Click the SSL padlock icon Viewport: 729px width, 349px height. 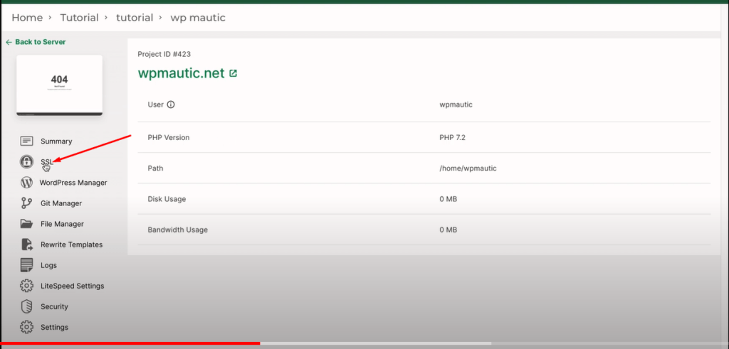[x=27, y=161]
